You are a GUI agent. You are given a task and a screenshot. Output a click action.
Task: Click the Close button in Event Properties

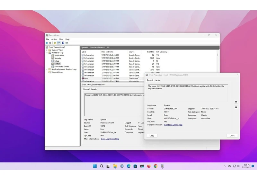[x=232, y=136]
